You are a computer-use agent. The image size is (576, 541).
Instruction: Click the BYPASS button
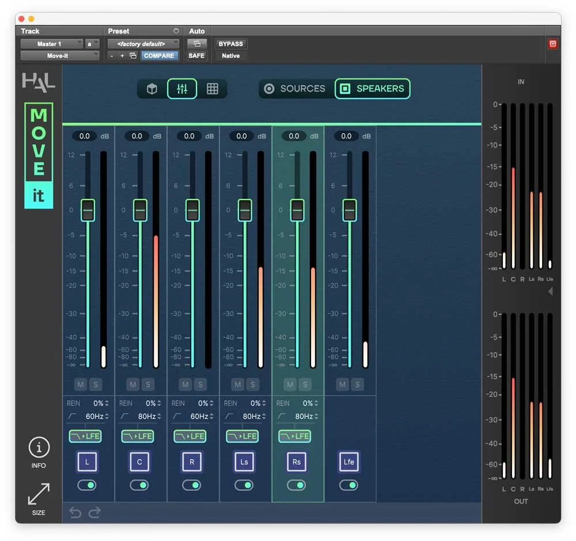[x=231, y=44]
